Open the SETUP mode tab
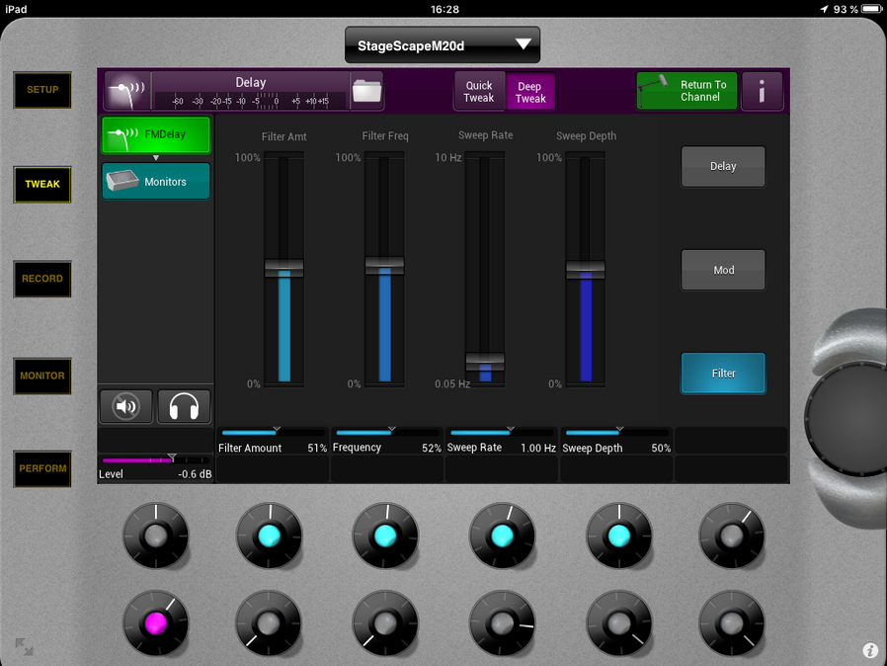The image size is (887, 666). click(42, 90)
